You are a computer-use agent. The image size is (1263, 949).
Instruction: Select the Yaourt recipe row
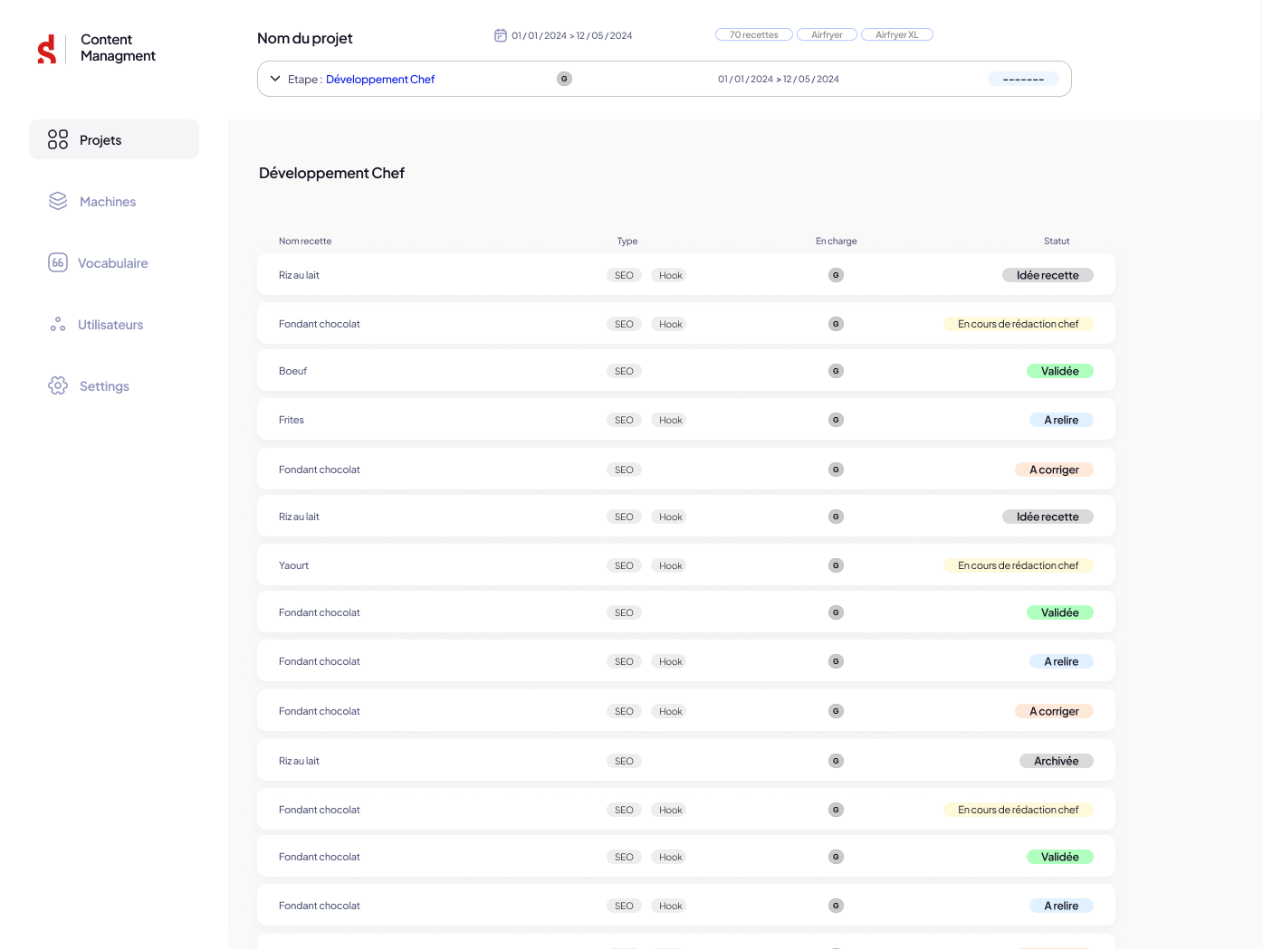(686, 565)
